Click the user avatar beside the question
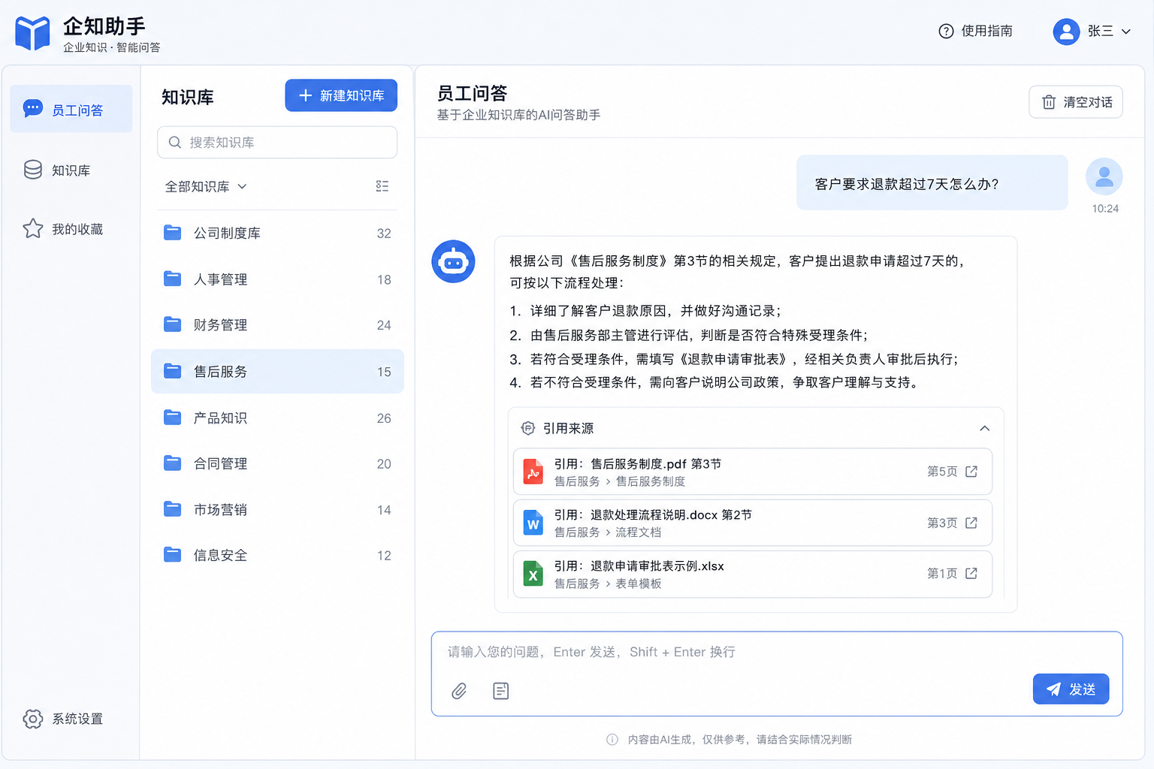 click(1104, 177)
